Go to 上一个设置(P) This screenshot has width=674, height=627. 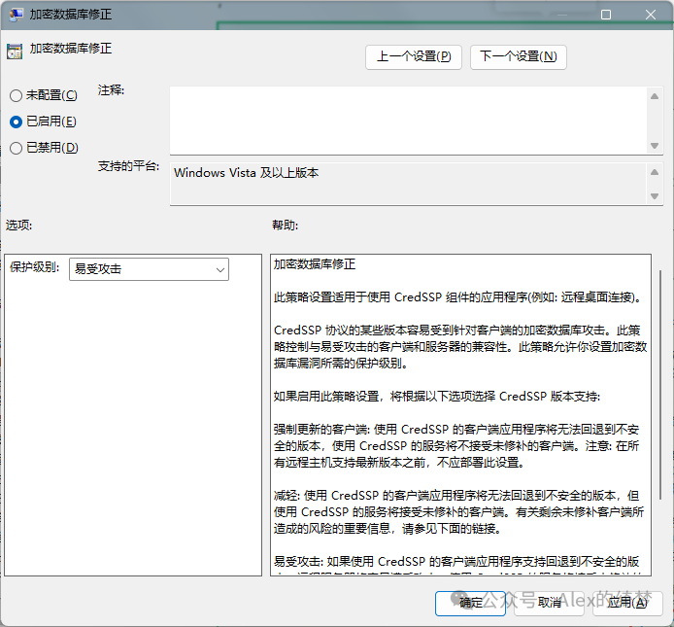click(x=414, y=56)
